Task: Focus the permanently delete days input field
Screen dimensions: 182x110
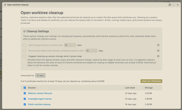Action: 91,51
